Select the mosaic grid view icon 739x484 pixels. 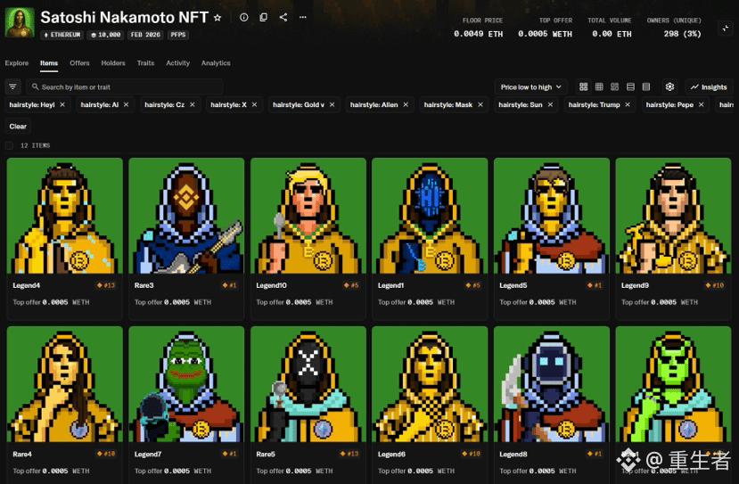[614, 86]
